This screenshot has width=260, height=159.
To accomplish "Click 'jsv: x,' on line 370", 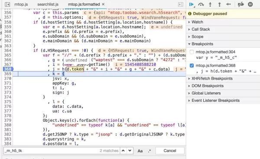I will point(61,78).
